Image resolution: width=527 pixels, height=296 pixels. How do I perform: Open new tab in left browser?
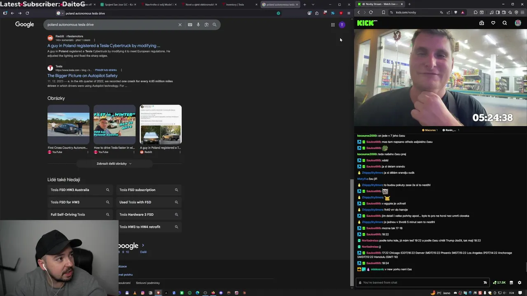305,5
